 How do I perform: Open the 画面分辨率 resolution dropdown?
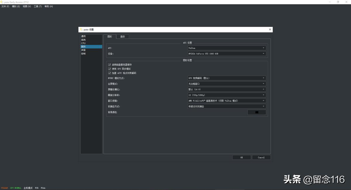point(227,95)
